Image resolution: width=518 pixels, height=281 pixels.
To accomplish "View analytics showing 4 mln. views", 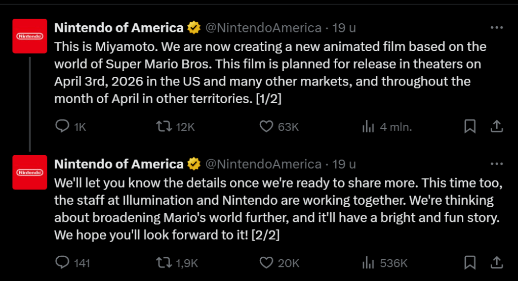I will [x=368, y=126].
